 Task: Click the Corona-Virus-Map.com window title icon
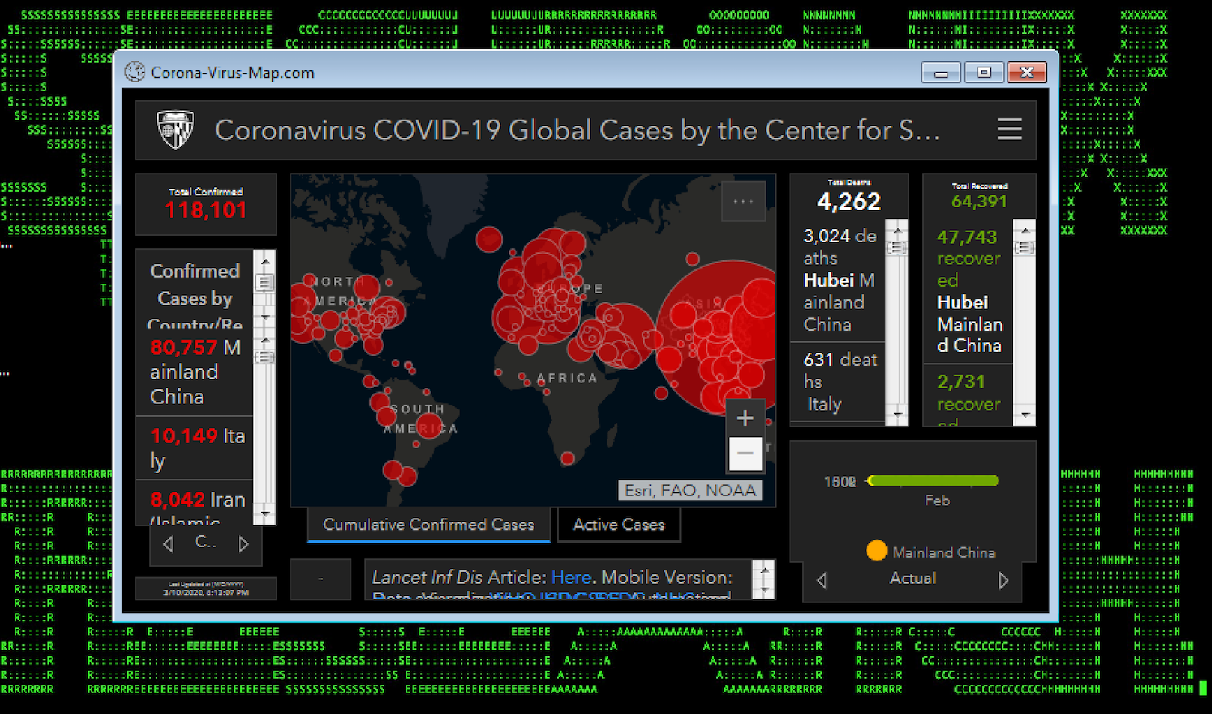pyautogui.click(x=135, y=73)
